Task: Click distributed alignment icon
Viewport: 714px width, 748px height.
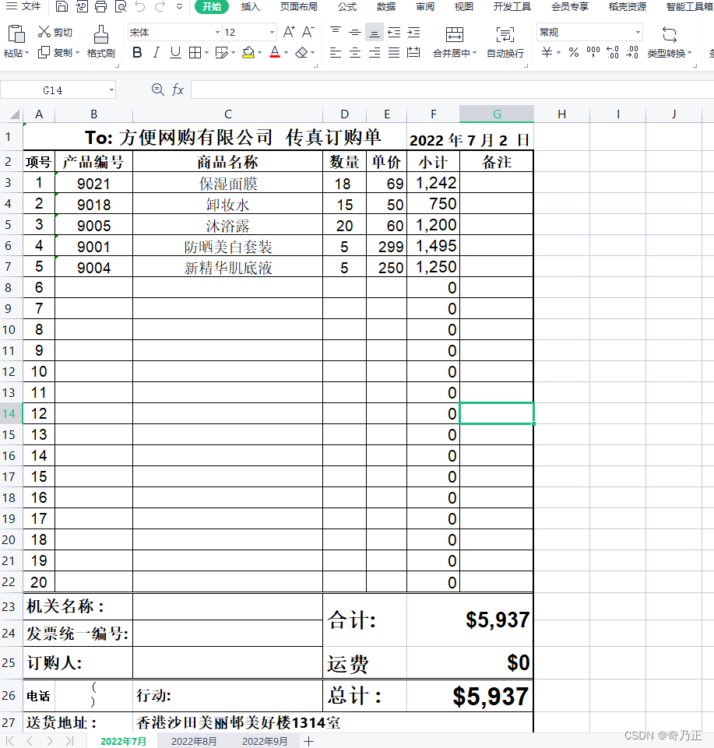Action: (x=413, y=52)
